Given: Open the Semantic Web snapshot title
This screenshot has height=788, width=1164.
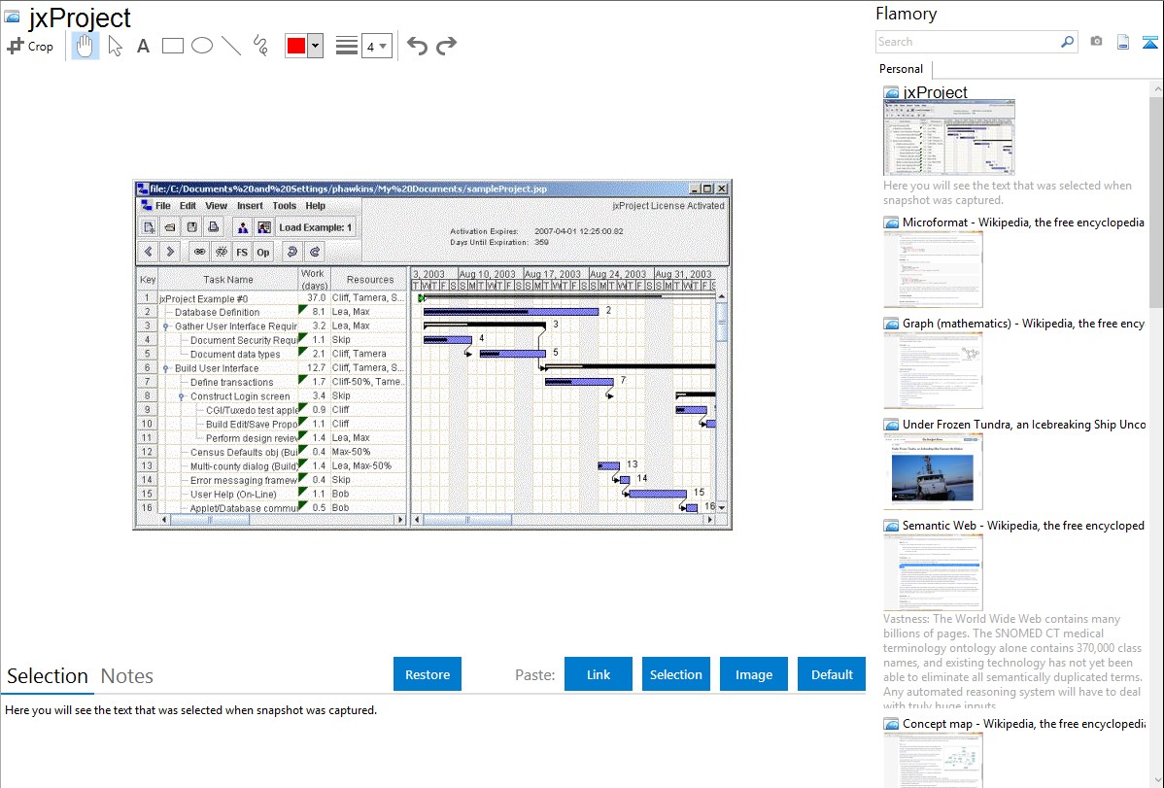Looking at the screenshot, I should (x=1023, y=526).
